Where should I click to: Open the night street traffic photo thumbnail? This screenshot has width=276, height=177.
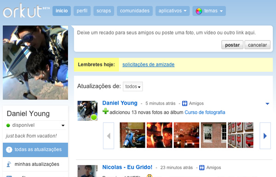[x=187, y=135]
